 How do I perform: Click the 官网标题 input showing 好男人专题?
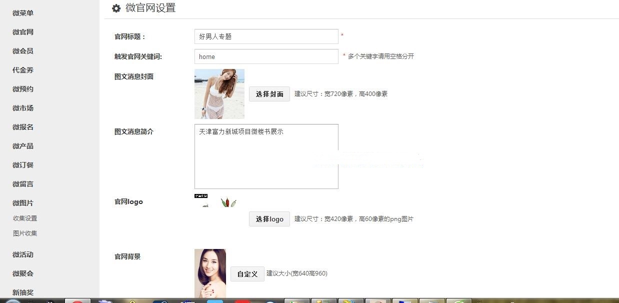click(x=266, y=36)
